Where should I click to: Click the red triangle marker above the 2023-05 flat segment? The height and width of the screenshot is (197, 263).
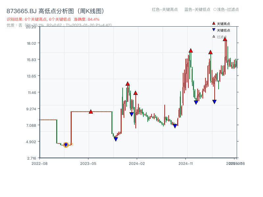click(91, 111)
